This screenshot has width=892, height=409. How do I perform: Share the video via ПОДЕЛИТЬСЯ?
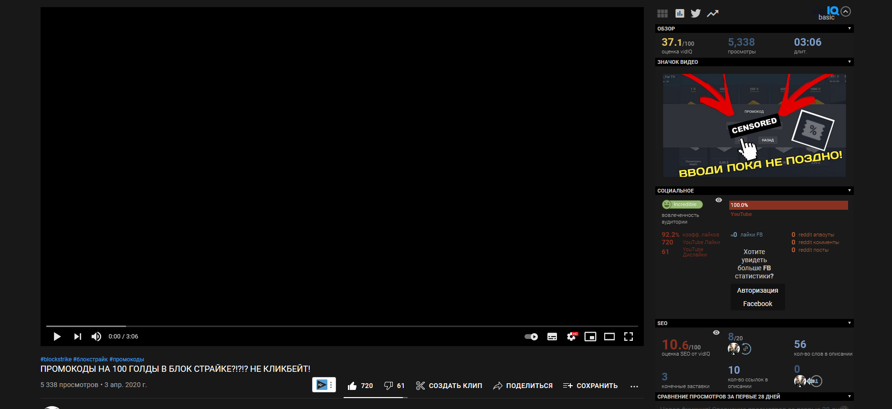[x=523, y=386]
